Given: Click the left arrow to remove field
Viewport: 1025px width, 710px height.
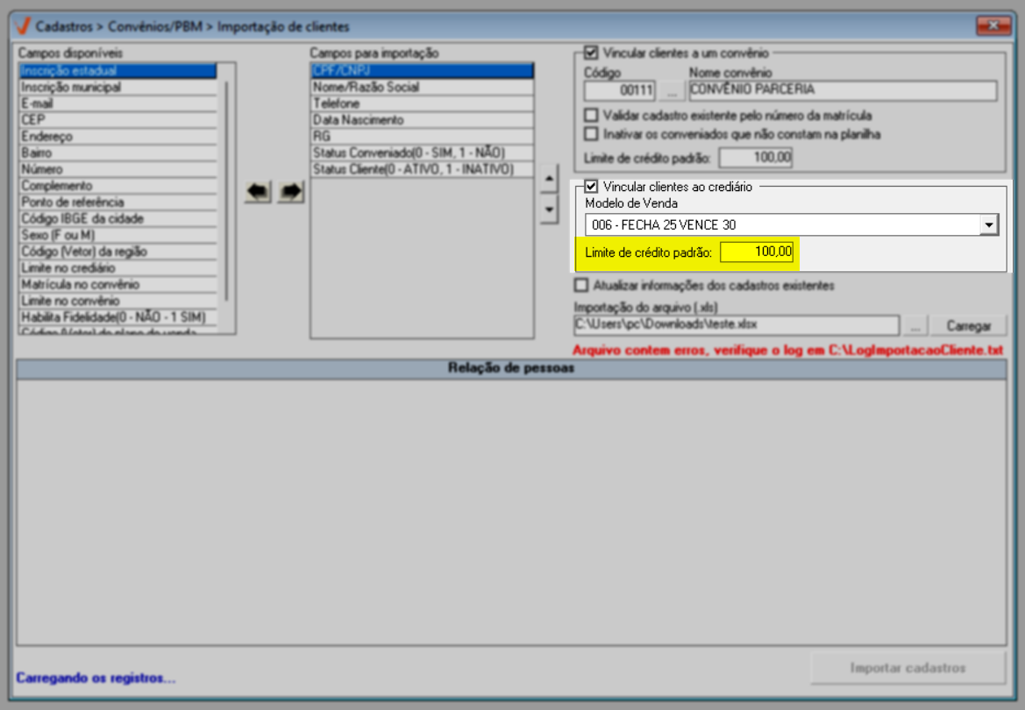Looking at the screenshot, I should point(258,192).
